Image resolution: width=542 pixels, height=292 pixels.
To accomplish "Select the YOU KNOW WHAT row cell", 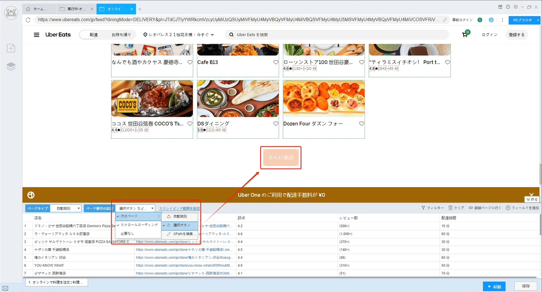I will coord(84,265).
